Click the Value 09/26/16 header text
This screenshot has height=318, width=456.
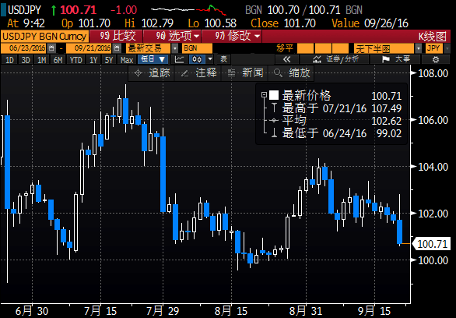370,23
